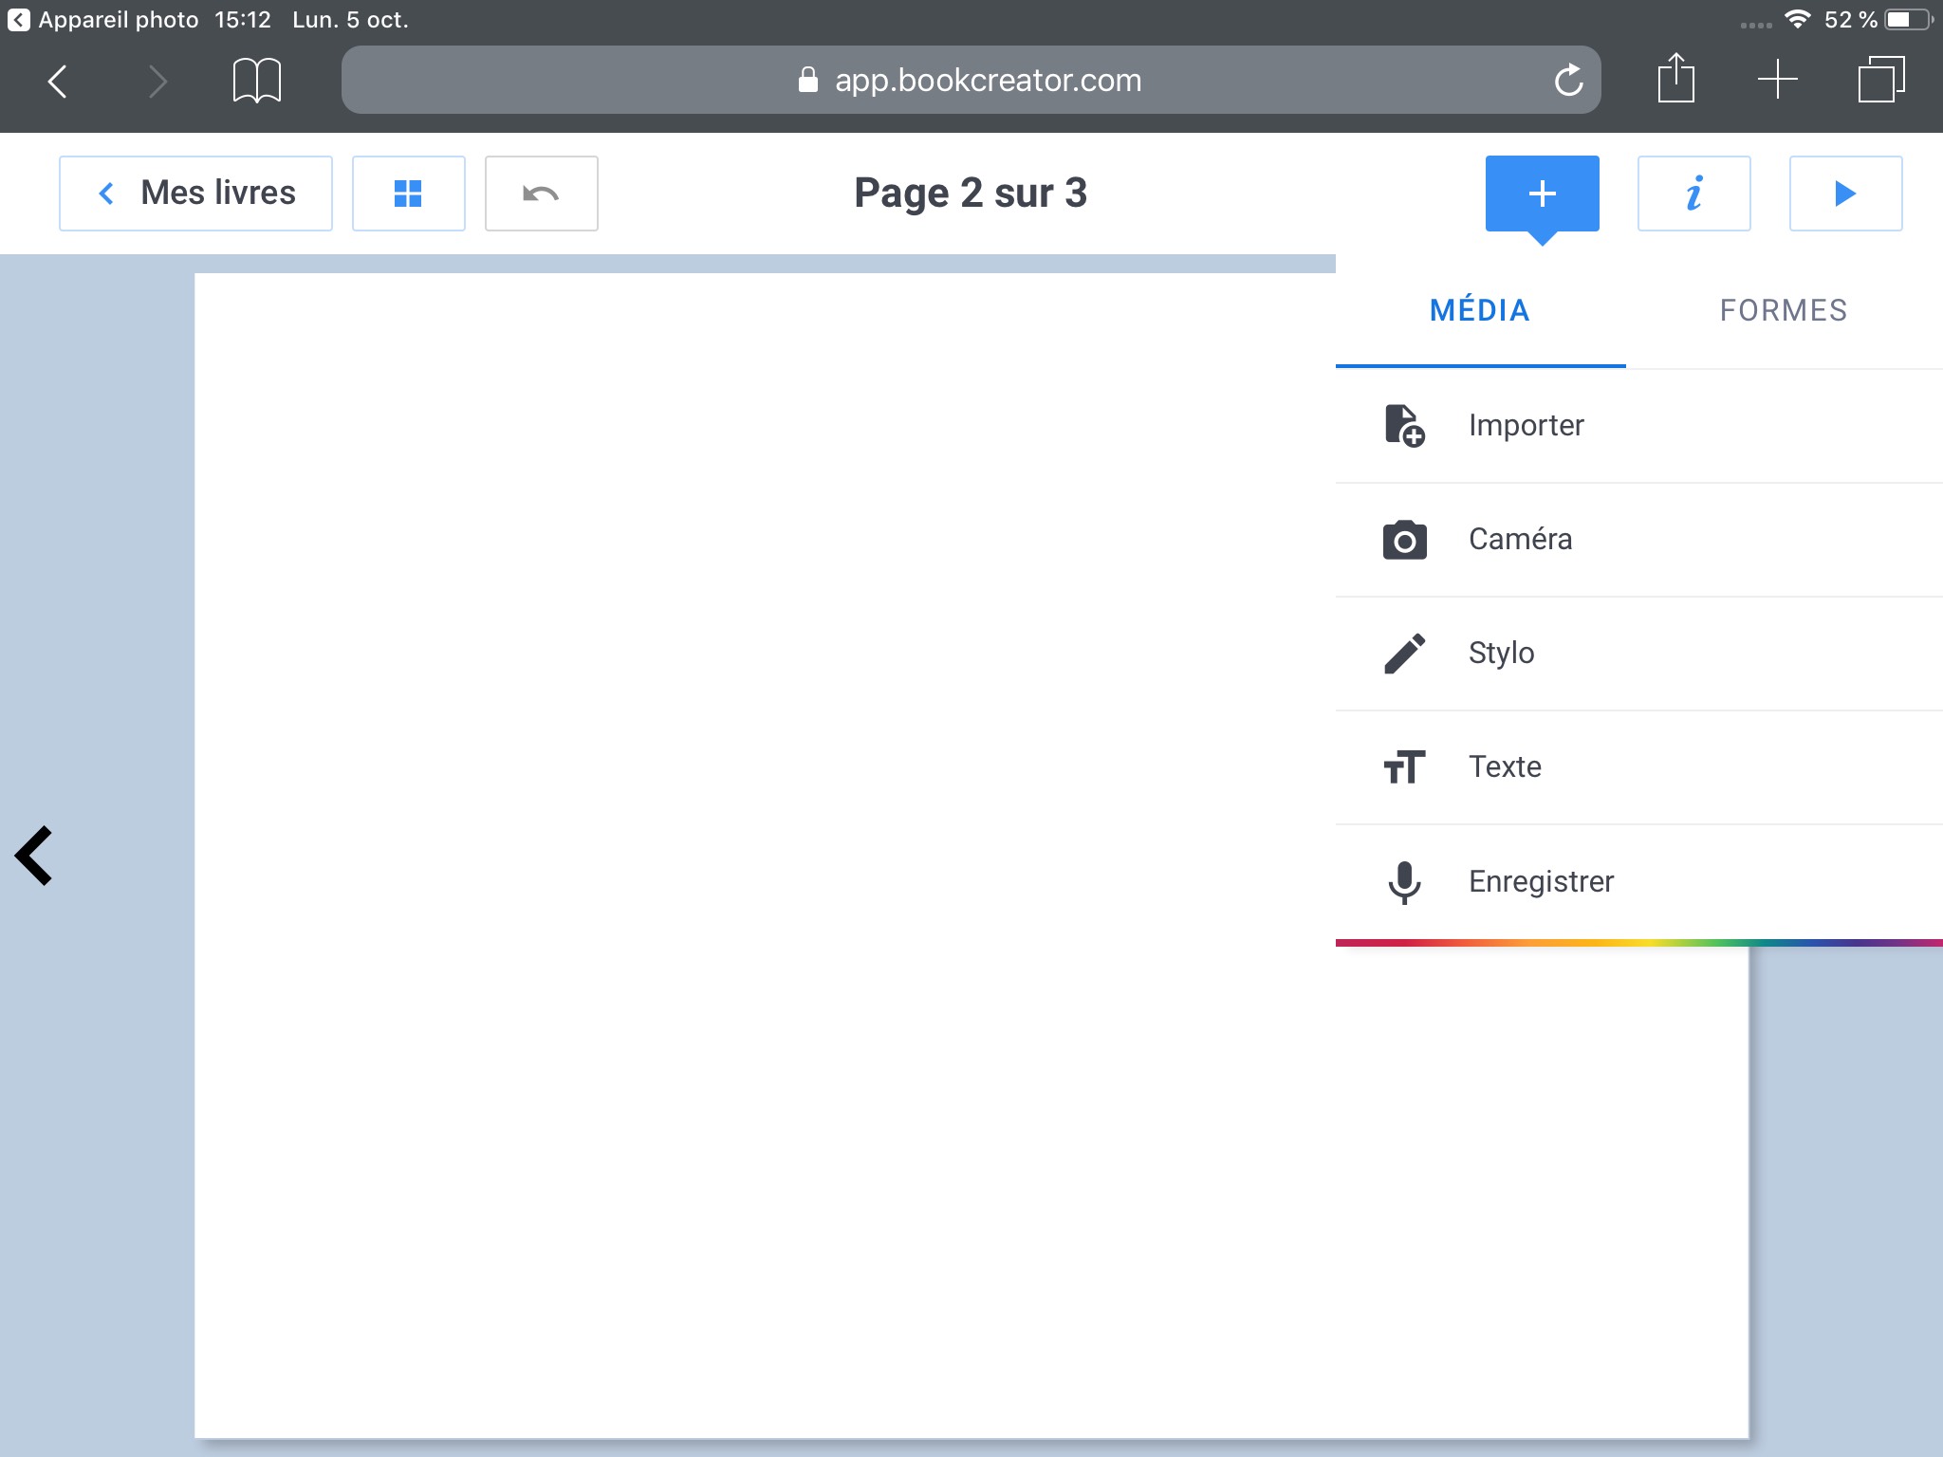Show all open Safari tabs
This screenshot has height=1457, width=1943.
1880,79
